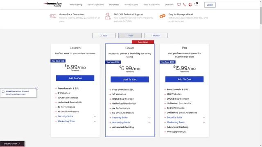This screenshot has width=262, height=147.
Task: Click the Power plan title
Action: (x=130, y=48)
